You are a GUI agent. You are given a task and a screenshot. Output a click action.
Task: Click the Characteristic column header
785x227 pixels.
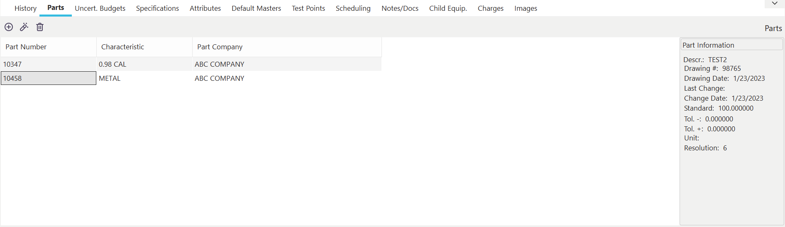point(122,47)
